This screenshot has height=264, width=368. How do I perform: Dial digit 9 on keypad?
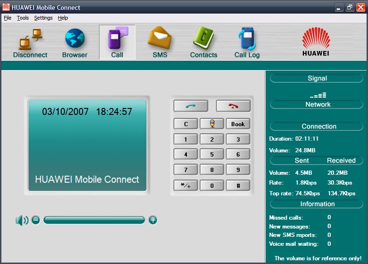coord(238,170)
